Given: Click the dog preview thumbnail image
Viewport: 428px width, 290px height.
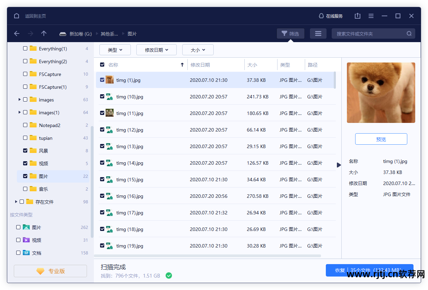Looking at the screenshot, I should [381, 93].
